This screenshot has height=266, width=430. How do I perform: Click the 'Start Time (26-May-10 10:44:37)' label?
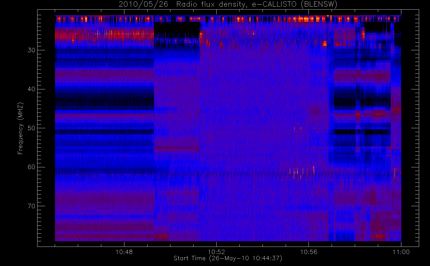(x=228, y=258)
